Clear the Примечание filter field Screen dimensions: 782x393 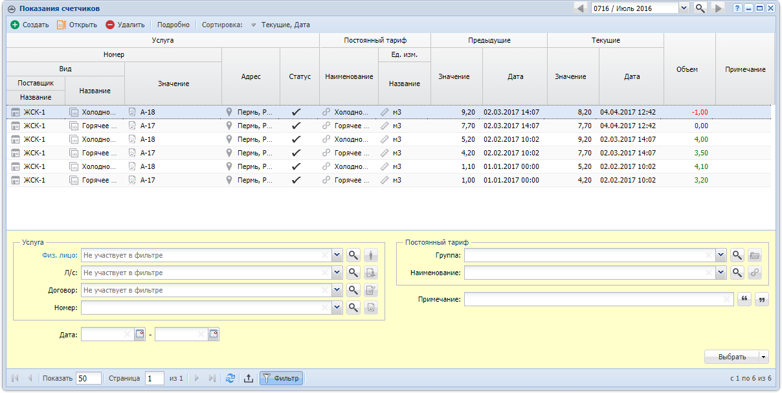point(728,299)
